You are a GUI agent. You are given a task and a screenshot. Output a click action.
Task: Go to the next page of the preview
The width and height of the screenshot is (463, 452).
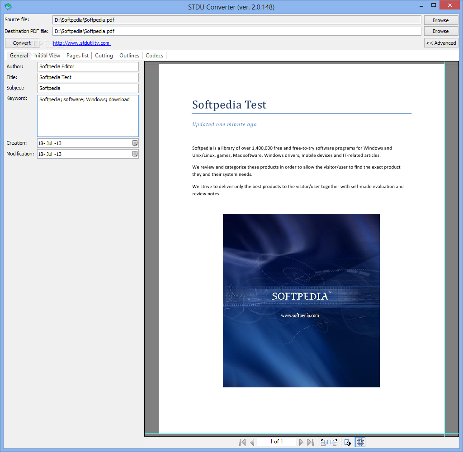[301, 442]
